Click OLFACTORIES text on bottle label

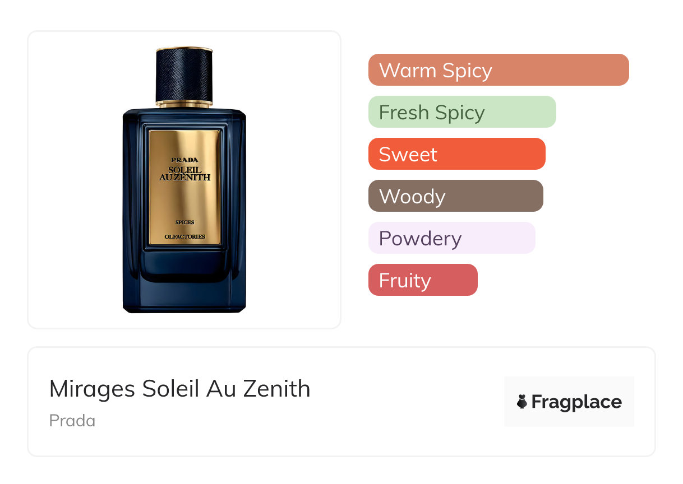(x=184, y=236)
